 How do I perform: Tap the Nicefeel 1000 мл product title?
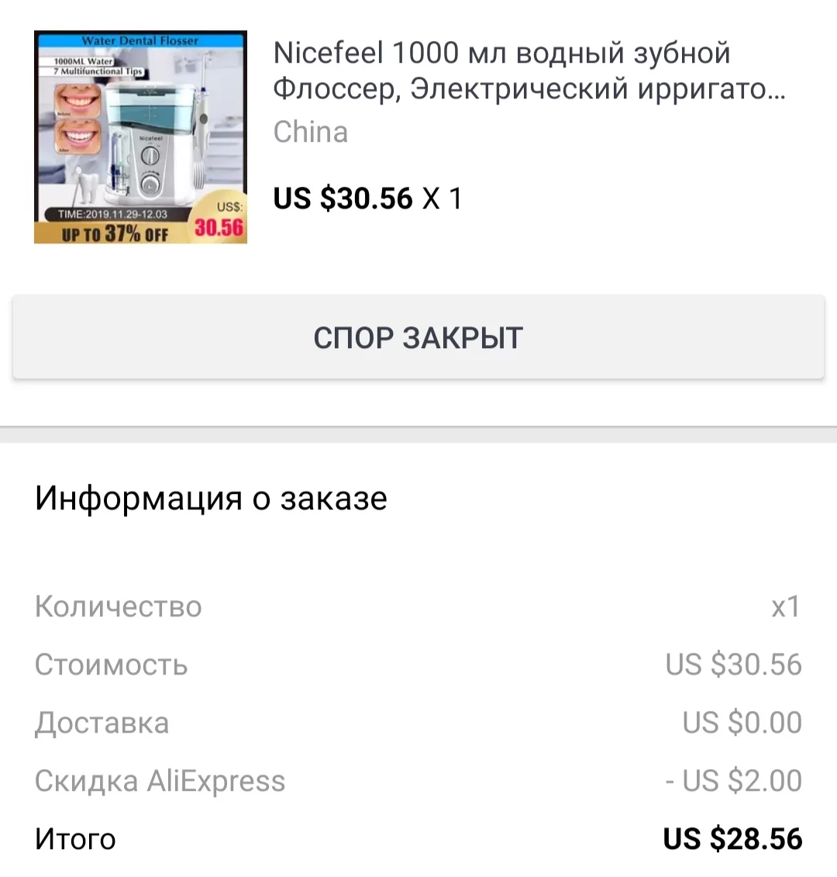click(529, 71)
